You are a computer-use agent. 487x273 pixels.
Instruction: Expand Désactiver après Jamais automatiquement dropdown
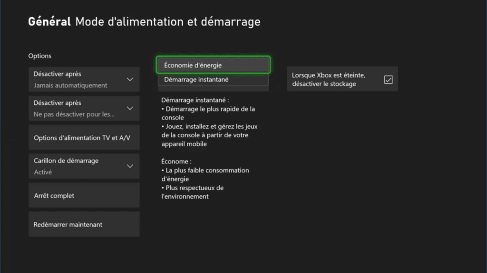[x=84, y=80]
